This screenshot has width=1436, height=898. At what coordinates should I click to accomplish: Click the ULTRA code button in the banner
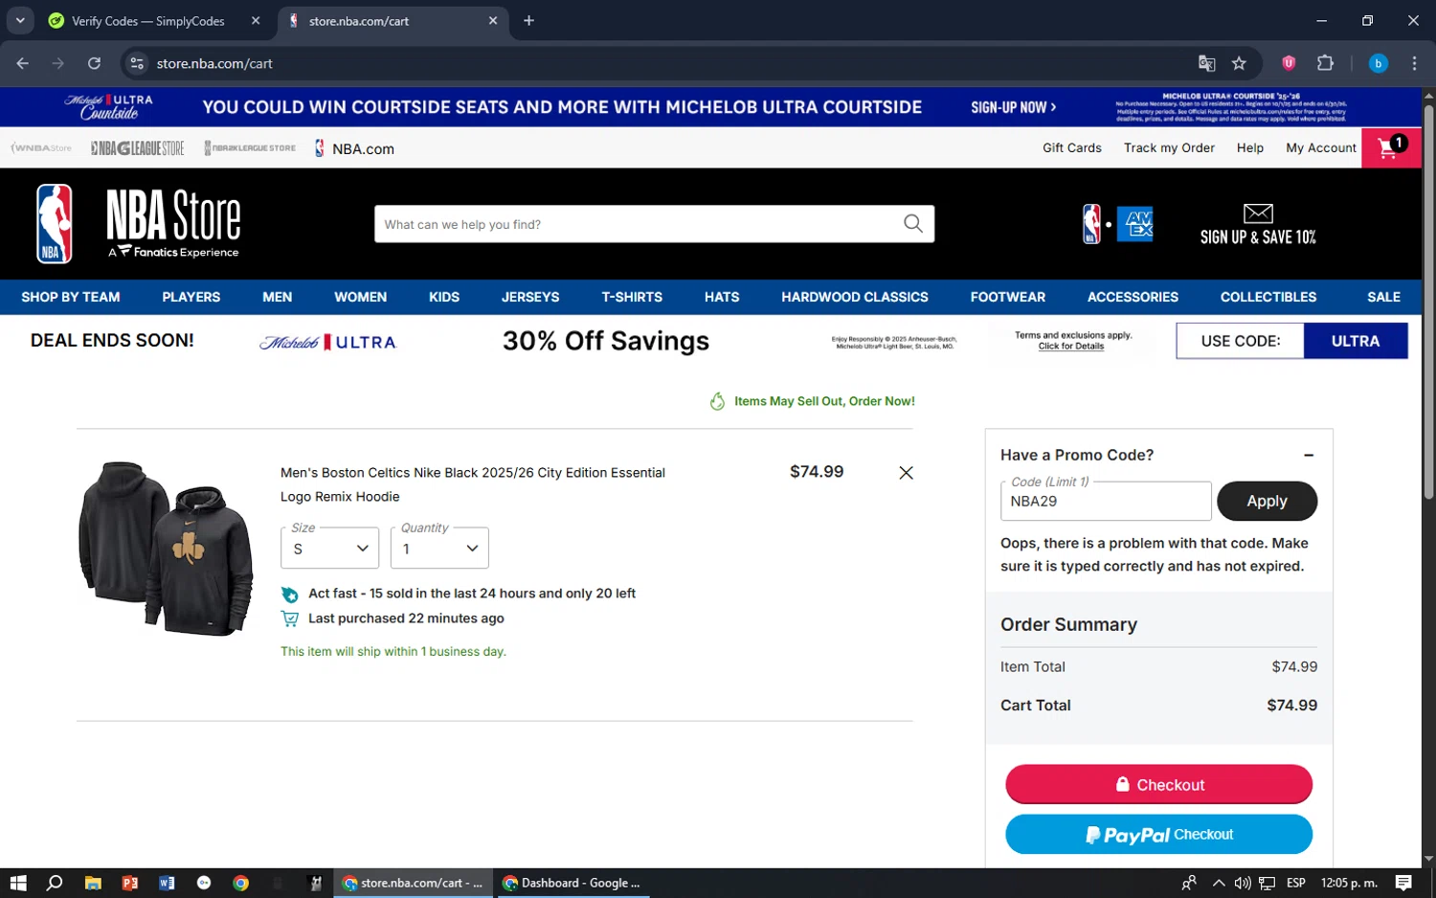(x=1355, y=341)
